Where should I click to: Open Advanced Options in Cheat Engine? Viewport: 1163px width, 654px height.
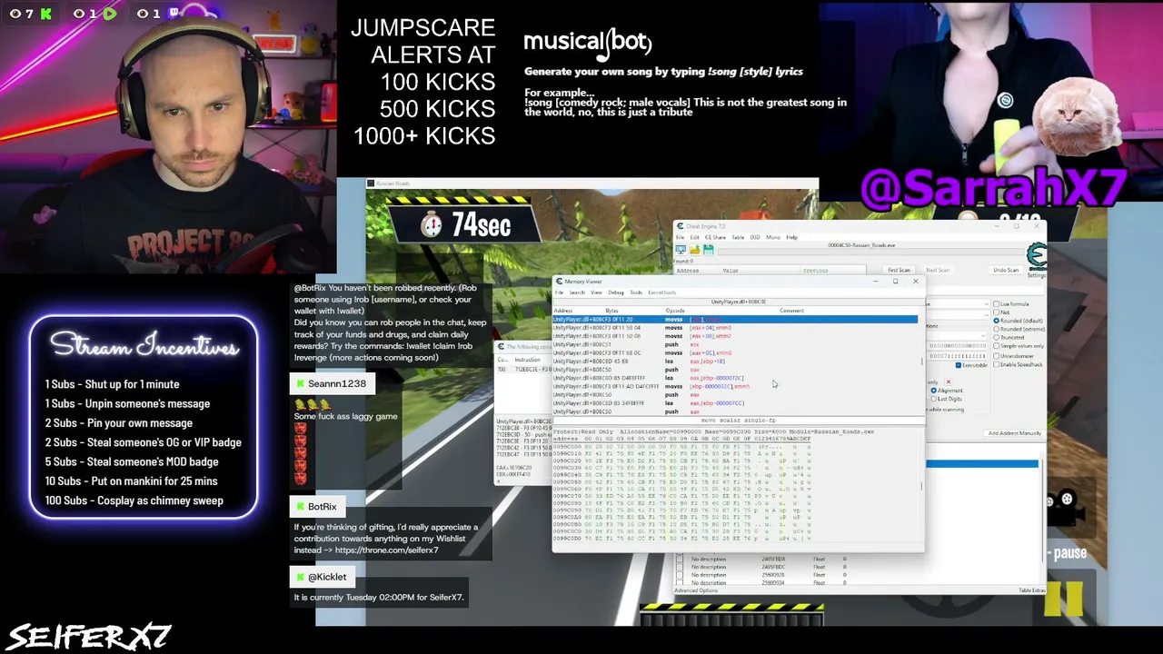(696, 590)
